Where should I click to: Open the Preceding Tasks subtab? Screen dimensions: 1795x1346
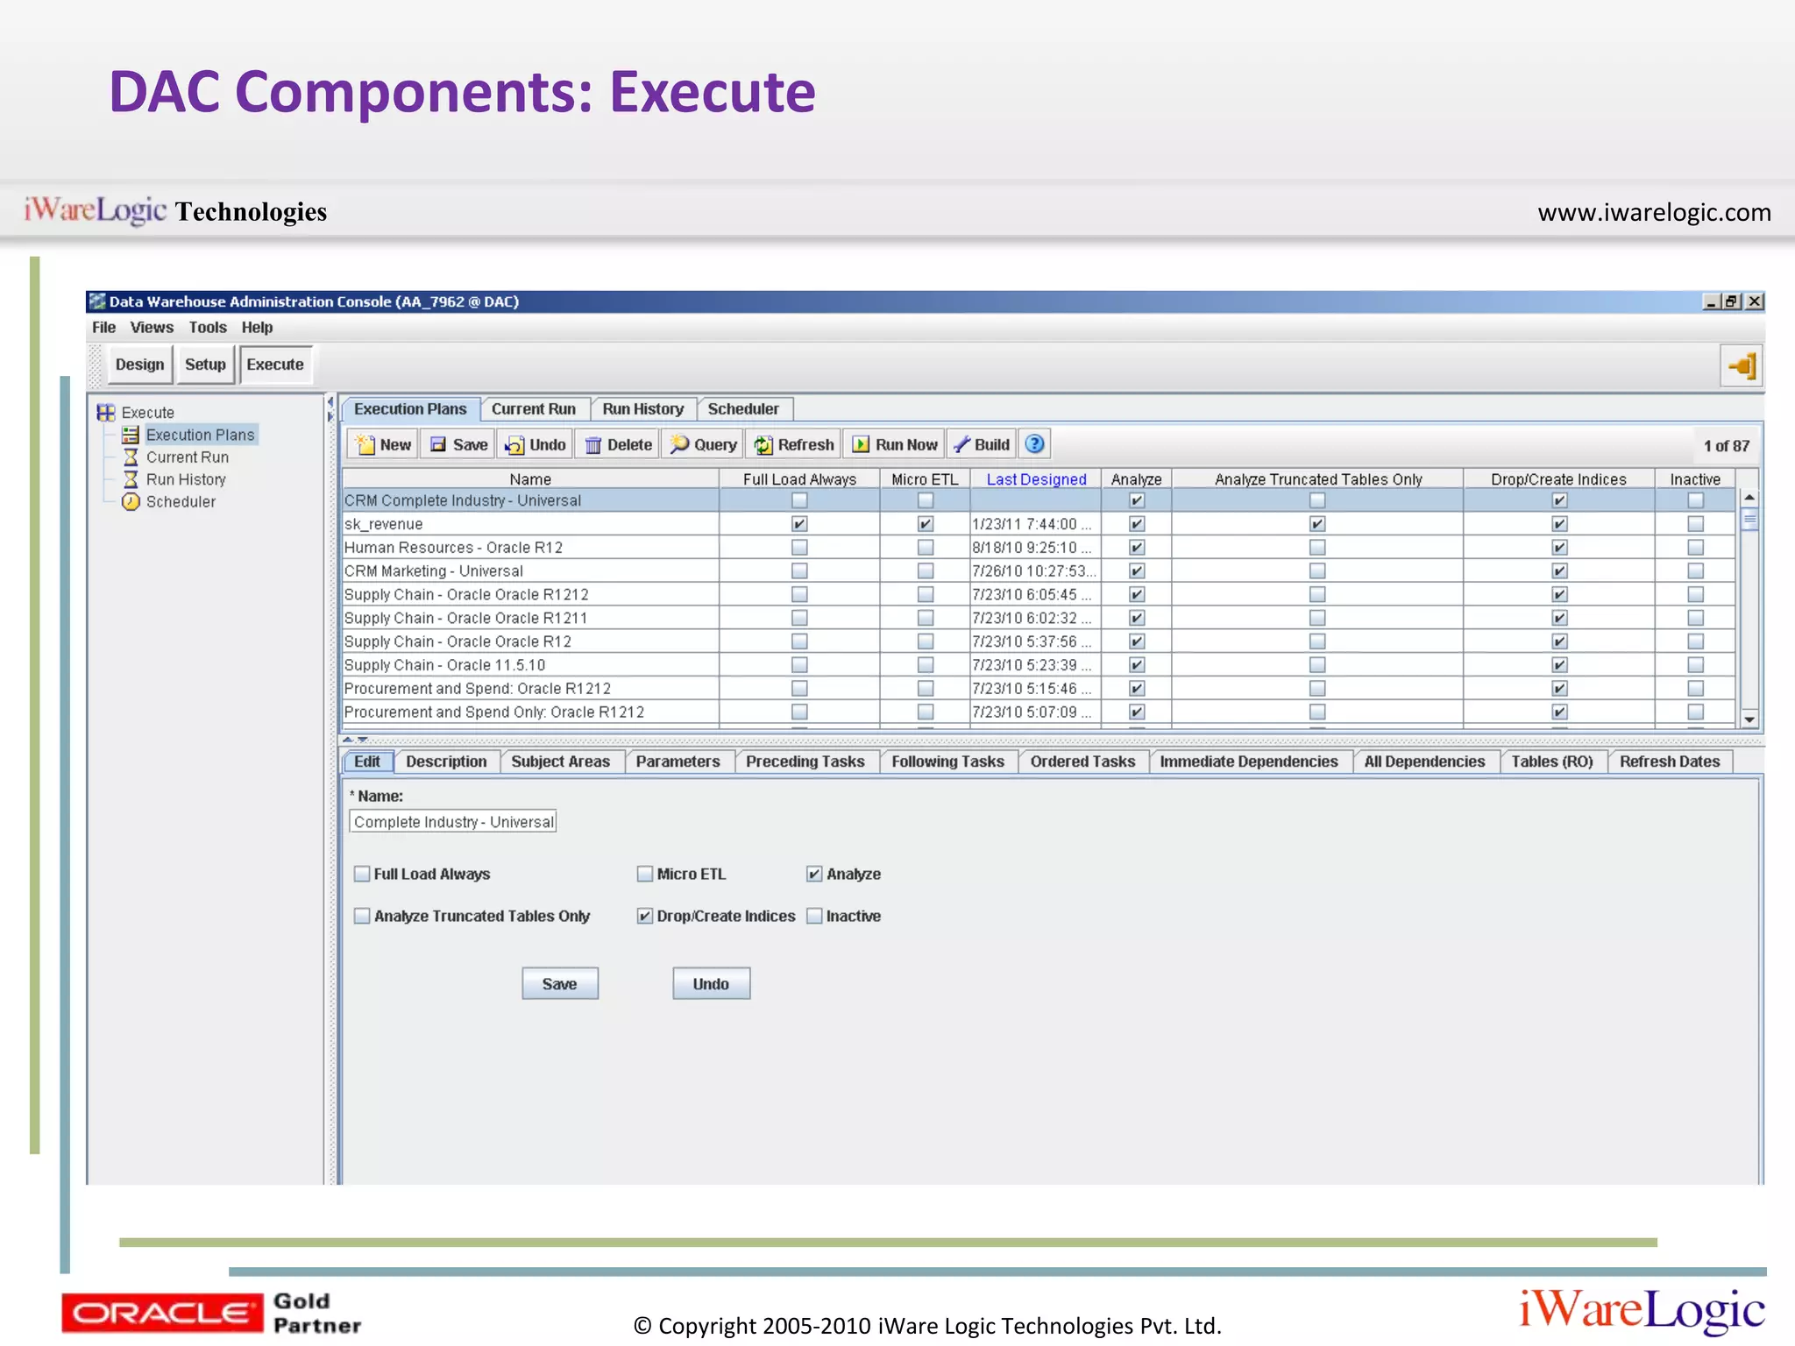point(805,762)
